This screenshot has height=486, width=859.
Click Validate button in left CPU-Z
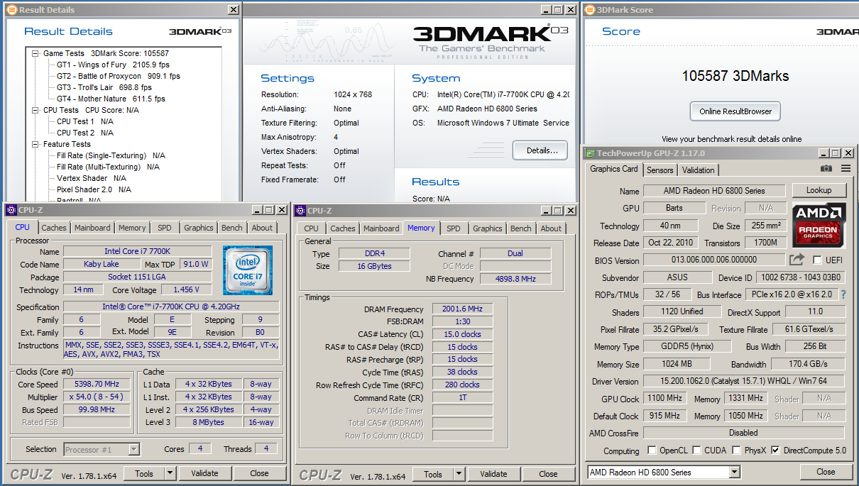tap(204, 473)
